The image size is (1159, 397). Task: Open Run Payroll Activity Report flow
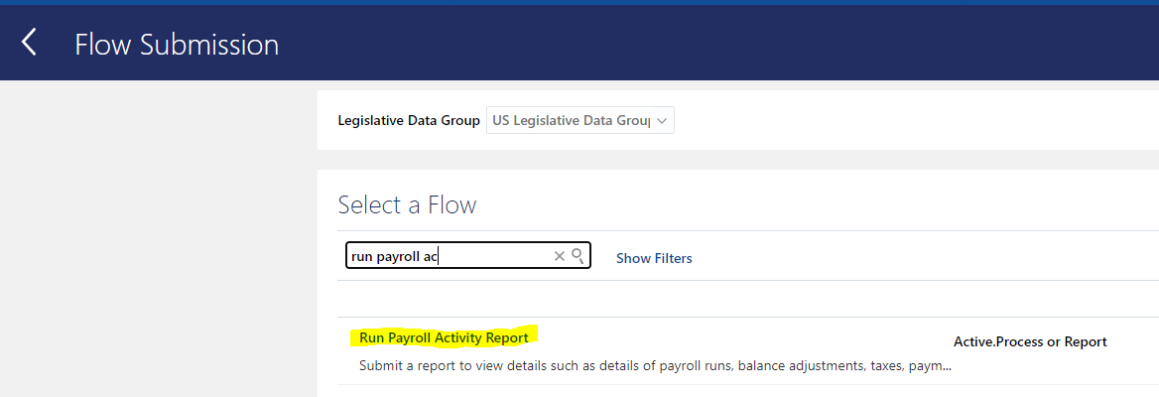pos(444,337)
